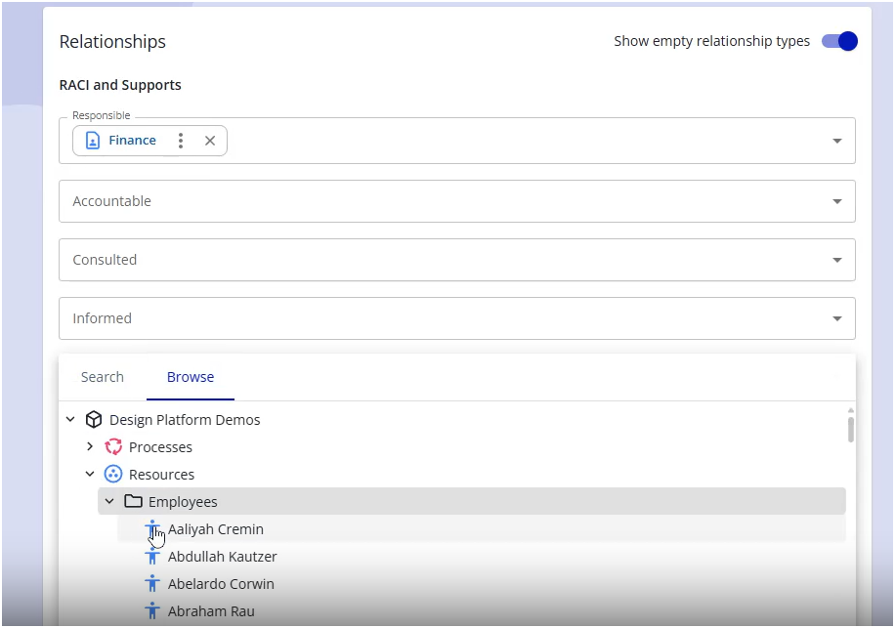Open the Consulted dropdown
The width and height of the screenshot is (895, 628).
tap(837, 260)
